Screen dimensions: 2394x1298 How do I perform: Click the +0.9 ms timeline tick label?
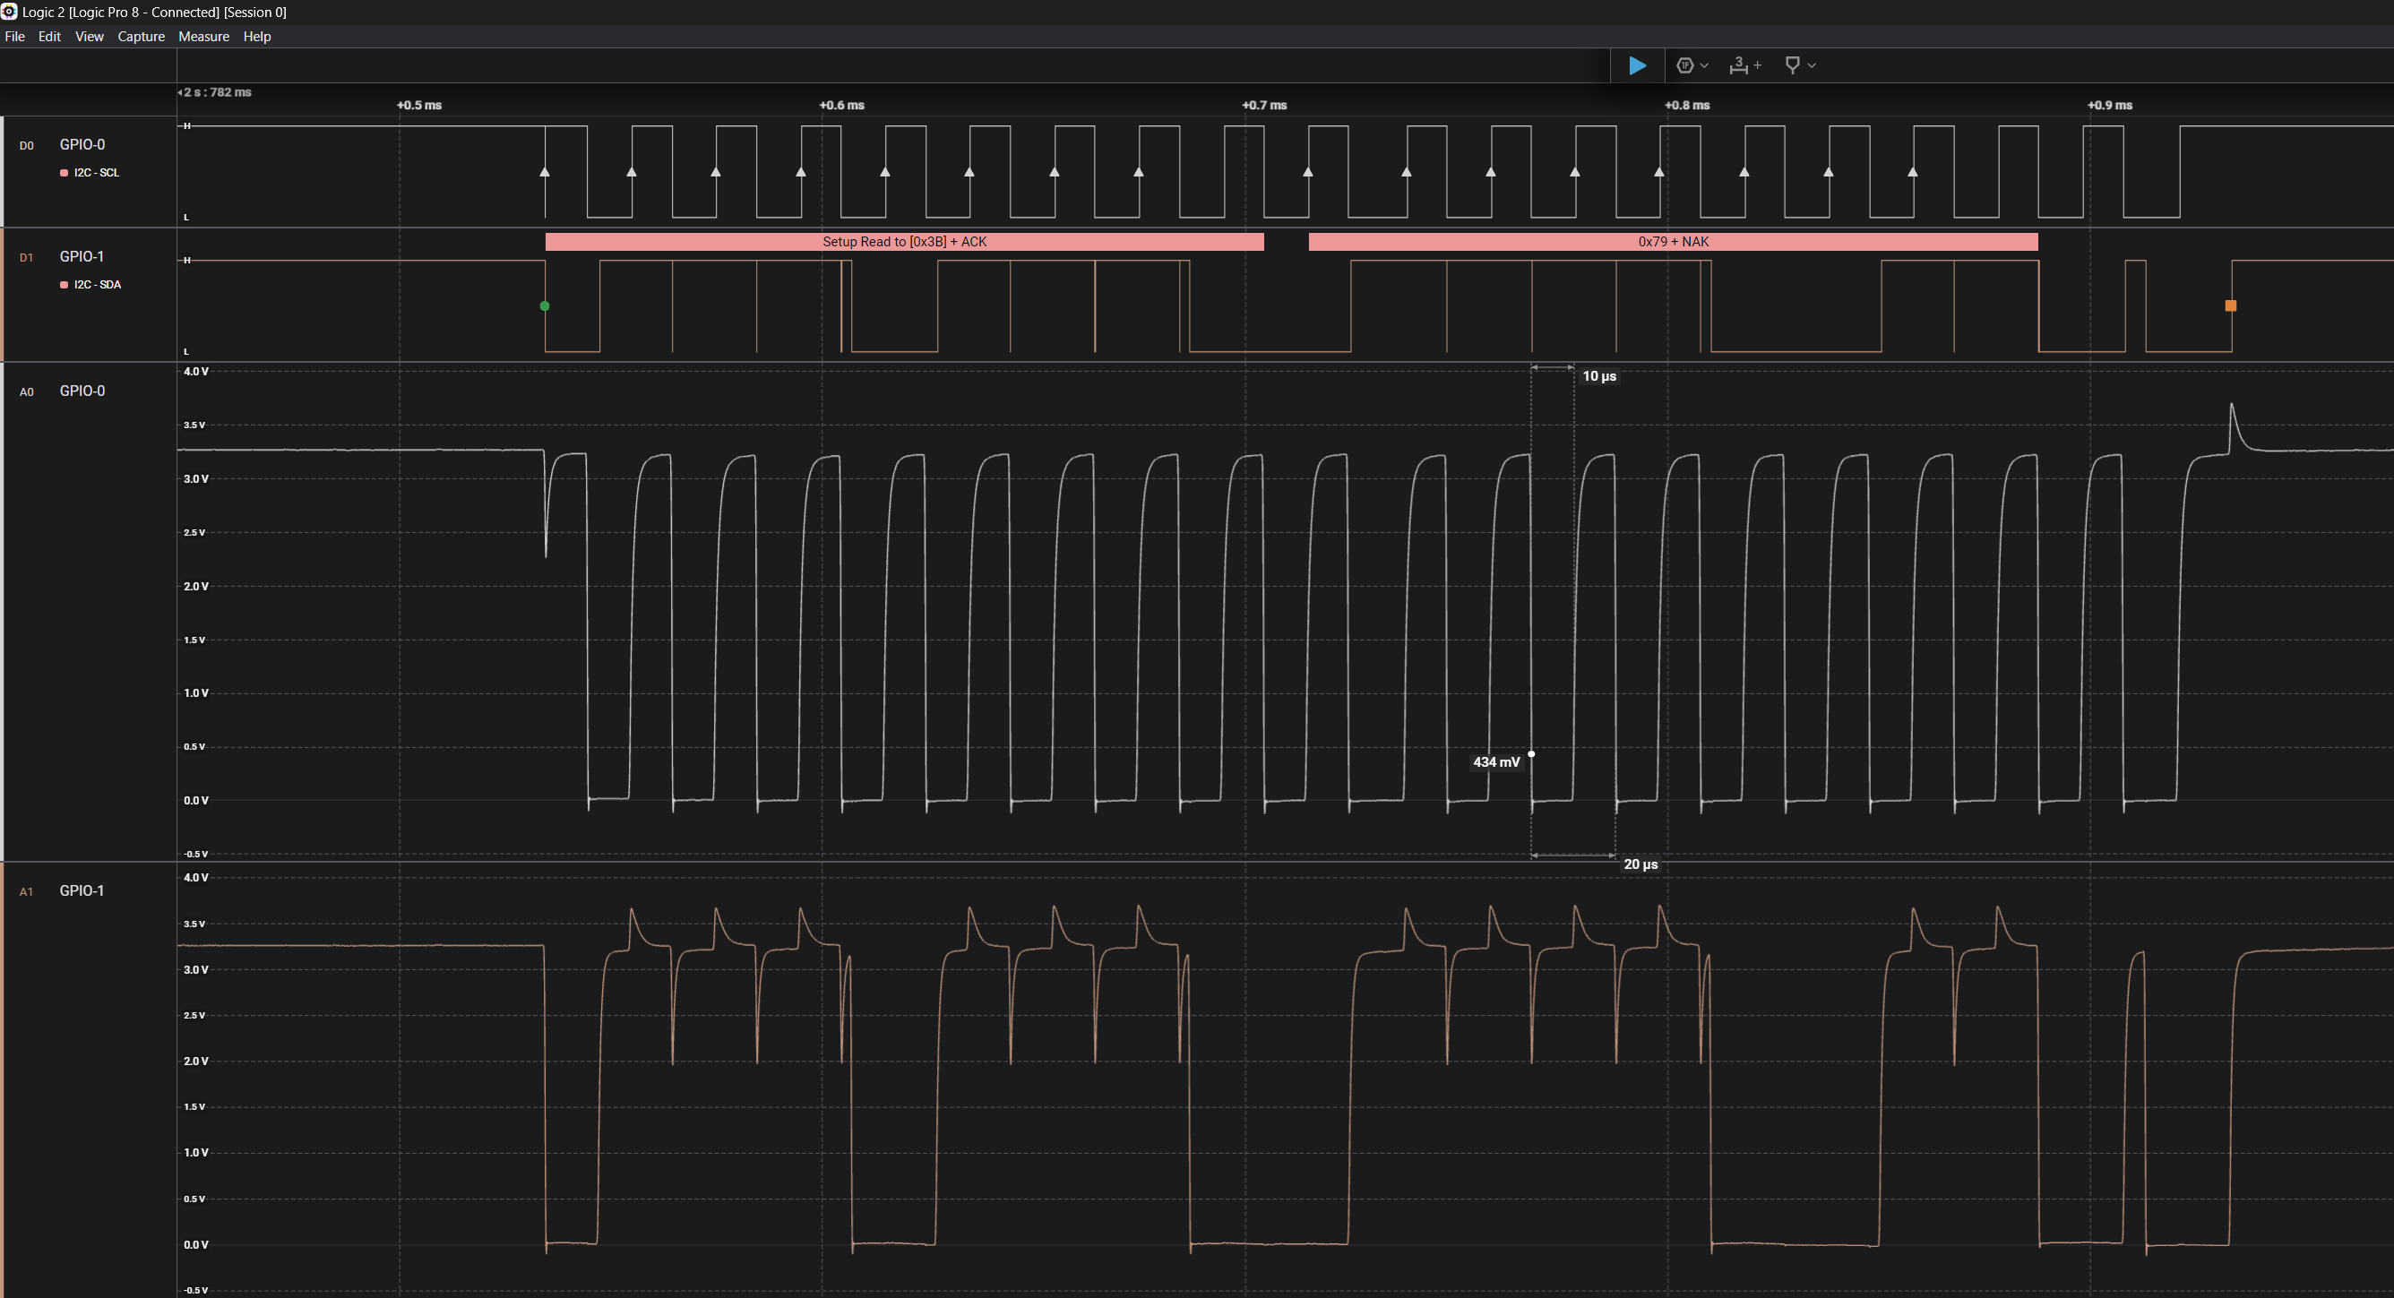coord(2110,105)
